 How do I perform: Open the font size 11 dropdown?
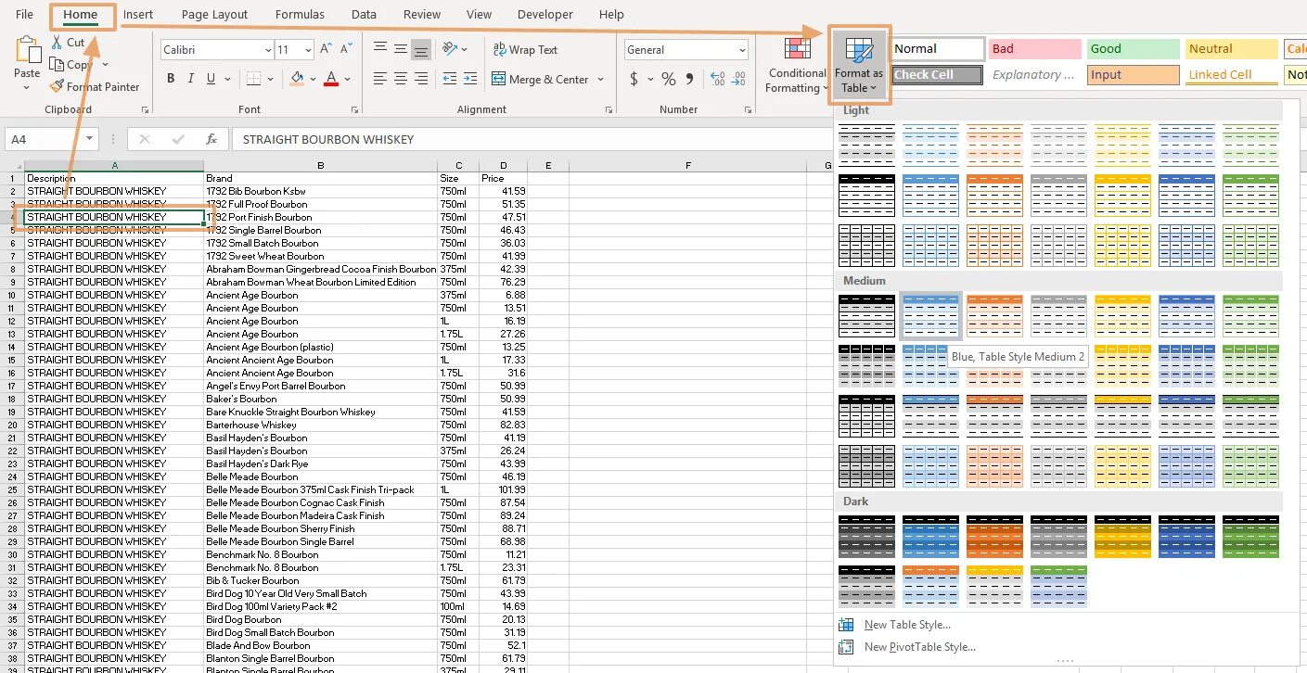click(308, 50)
